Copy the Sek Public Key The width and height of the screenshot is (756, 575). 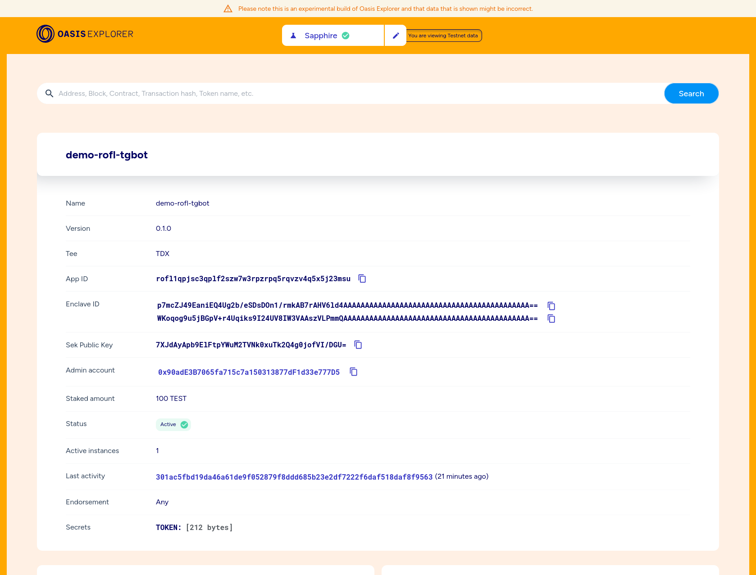358,345
